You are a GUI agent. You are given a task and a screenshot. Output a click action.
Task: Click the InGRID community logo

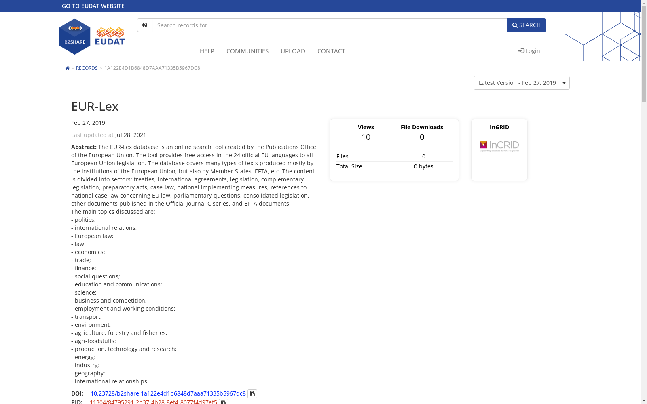[499, 146]
